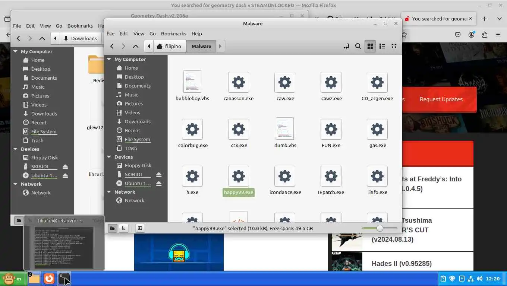Open the Firefox hamburger menu
The image size is (507, 286).
tap(498, 35)
